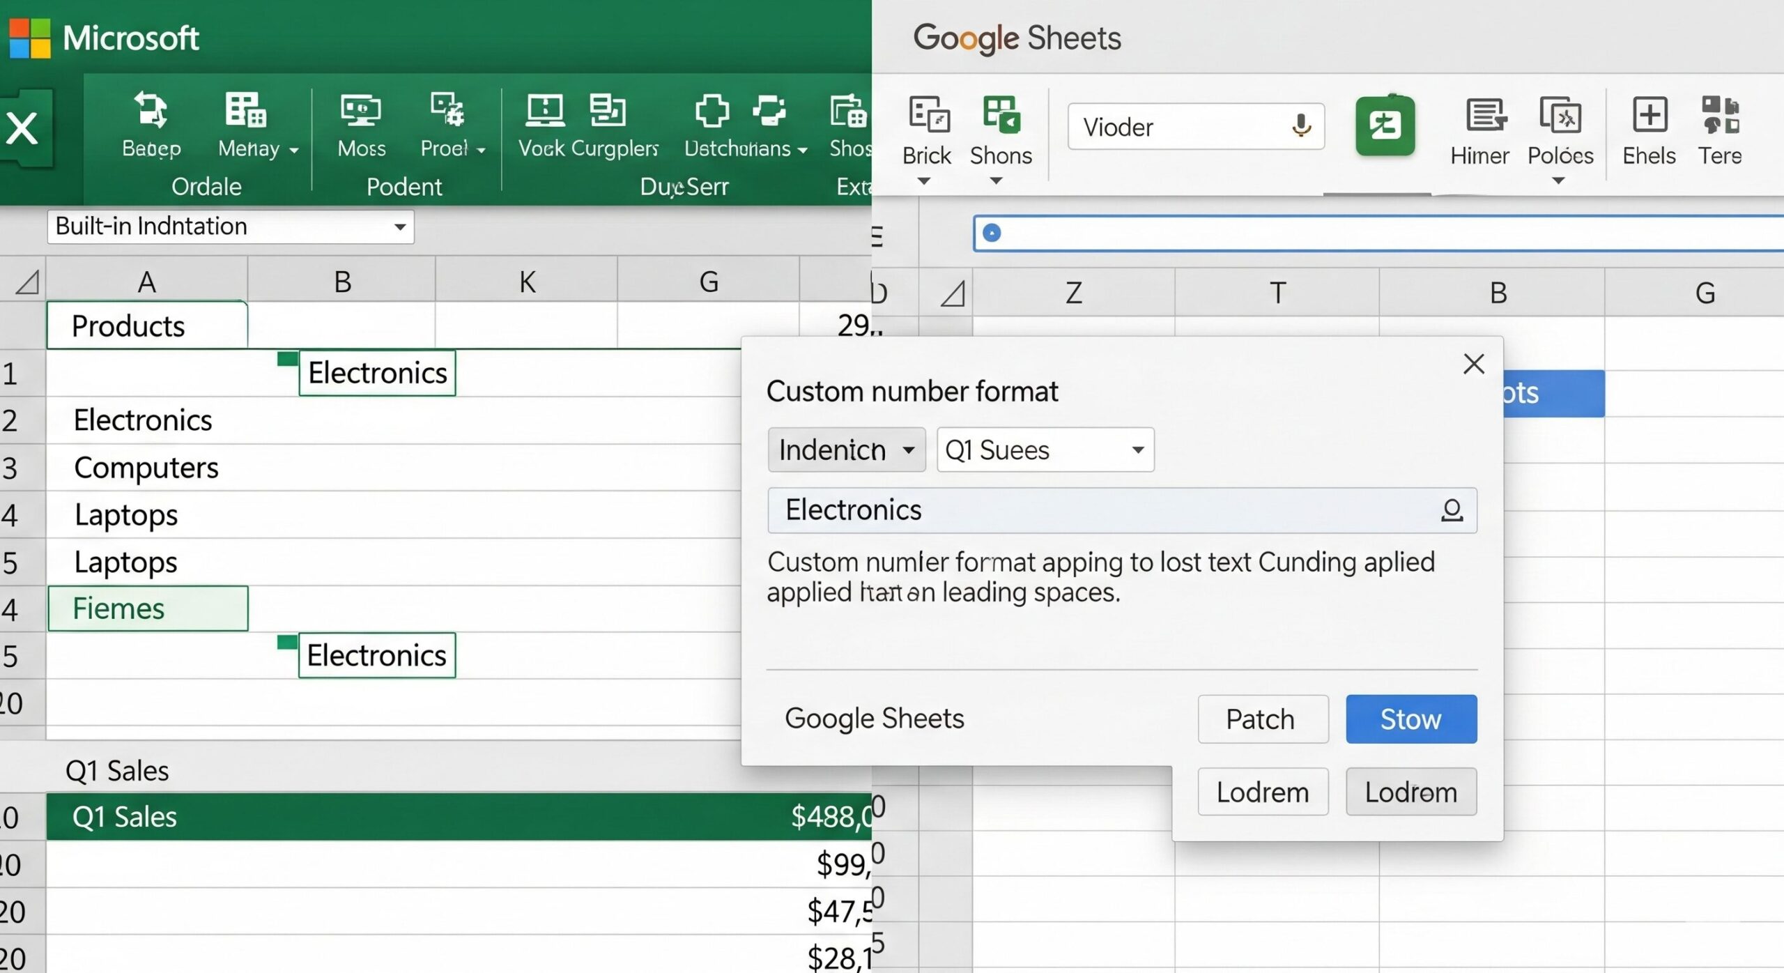Click the right shaded Lodrem button

(x=1411, y=792)
